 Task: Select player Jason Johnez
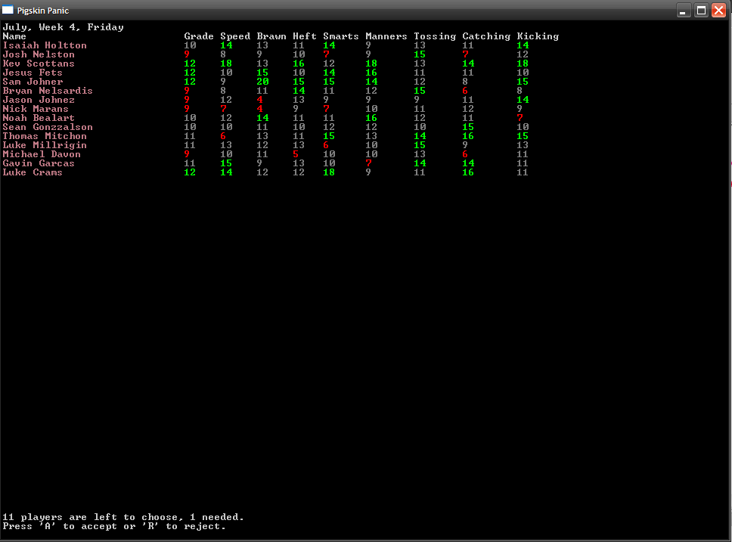point(39,100)
